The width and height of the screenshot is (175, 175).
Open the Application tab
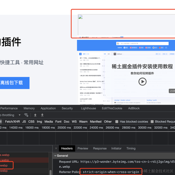coord(48,108)
